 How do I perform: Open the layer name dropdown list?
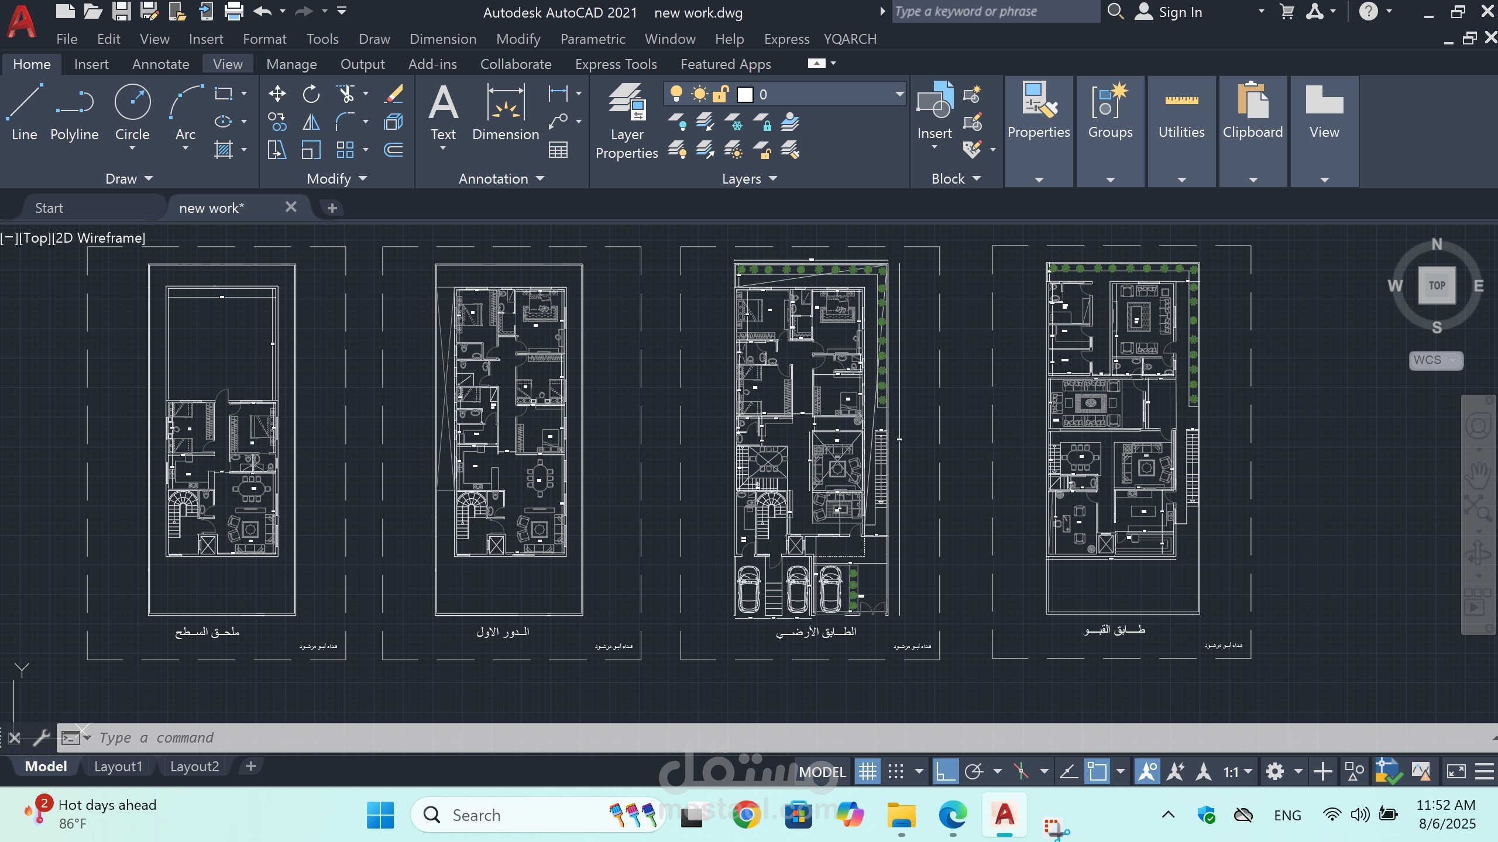[x=899, y=94]
